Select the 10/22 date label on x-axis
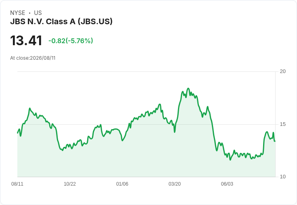The image size is (297, 205). coord(70,184)
